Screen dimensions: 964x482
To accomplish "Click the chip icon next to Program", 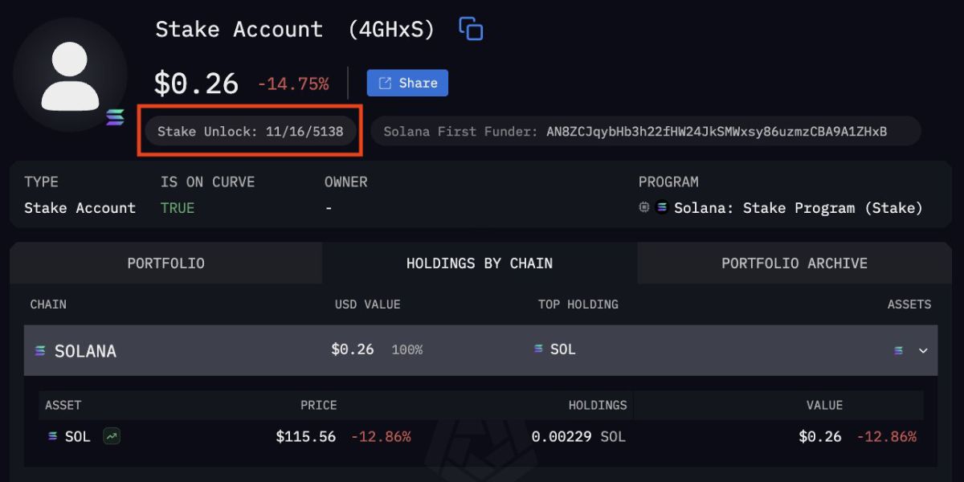I will click(x=644, y=207).
